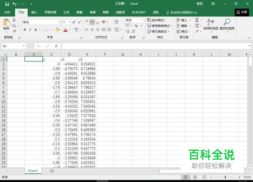Switch to the Page Layout tab
This screenshot has height=182, width=253.
coord(50,12)
